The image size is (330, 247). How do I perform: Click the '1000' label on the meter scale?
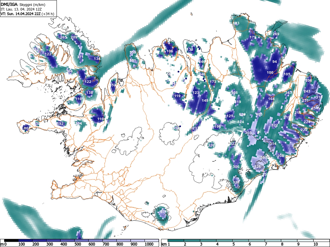(149, 244)
